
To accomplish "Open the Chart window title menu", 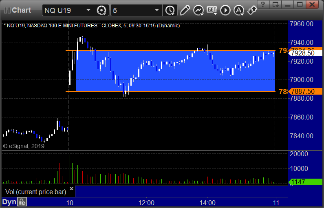I will pyautogui.click(x=18, y=10).
